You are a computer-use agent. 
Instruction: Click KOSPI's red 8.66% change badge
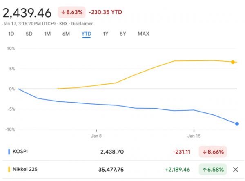(x=213, y=152)
